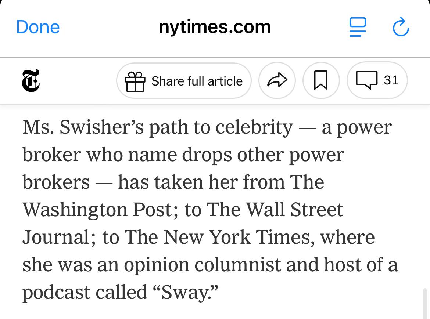Open the New York Times T logo
The height and width of the screenshot is (319, 430).
coord(31,80)
